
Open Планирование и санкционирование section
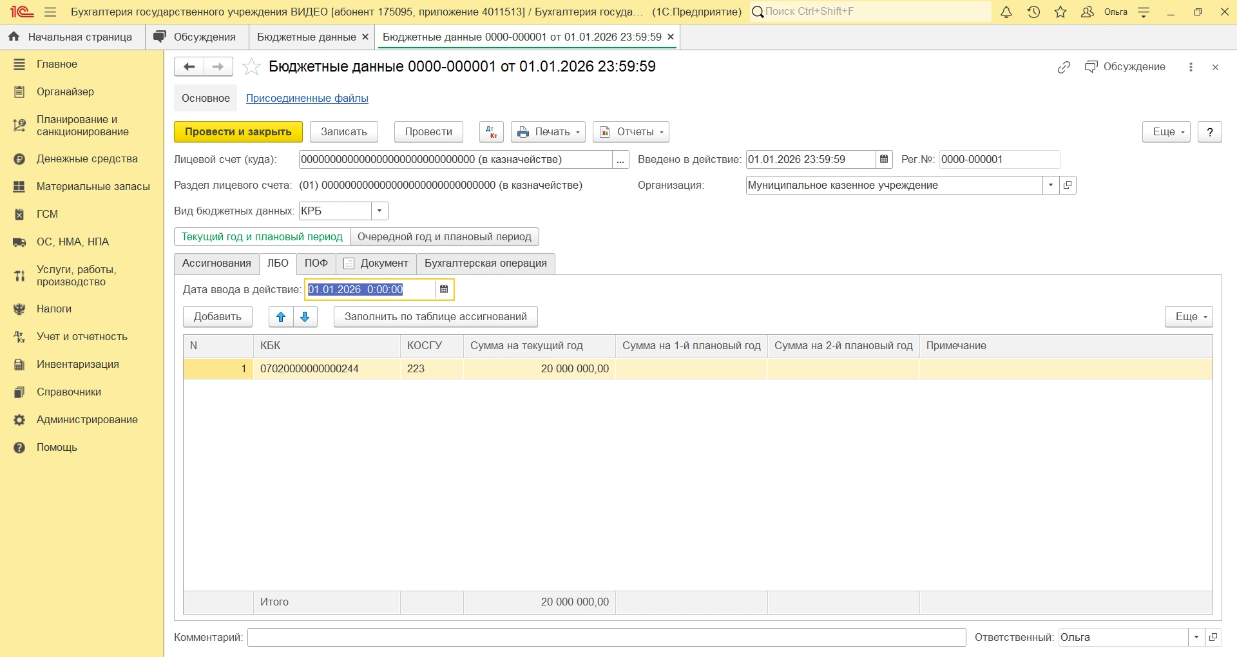[82, 126]
